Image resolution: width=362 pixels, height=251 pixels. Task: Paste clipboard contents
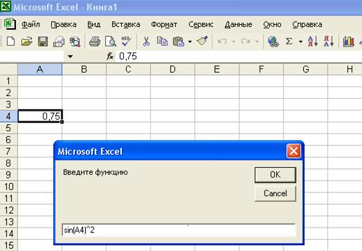click(178, 41)
